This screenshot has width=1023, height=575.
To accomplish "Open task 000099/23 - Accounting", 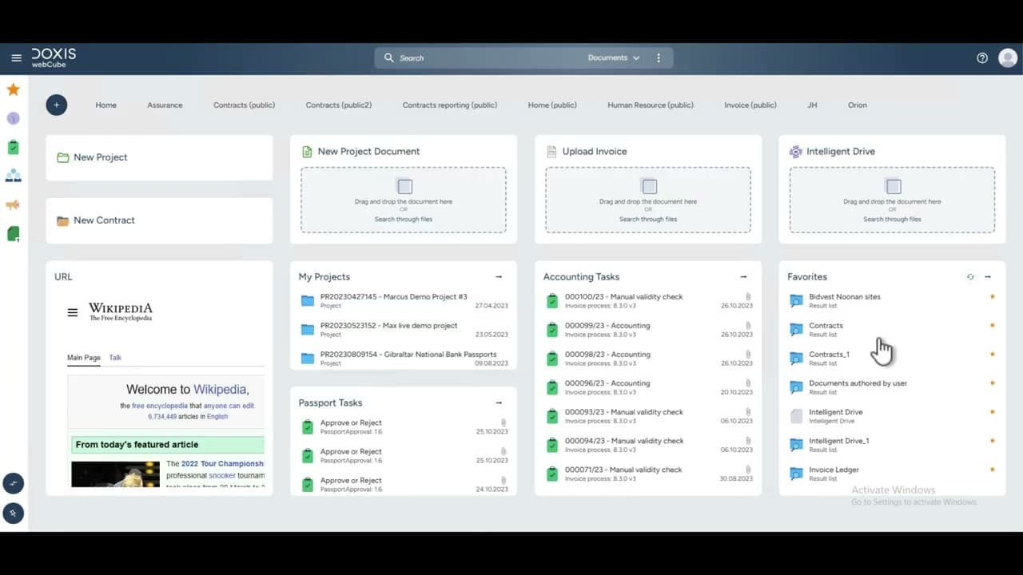I will pos(648,329).
